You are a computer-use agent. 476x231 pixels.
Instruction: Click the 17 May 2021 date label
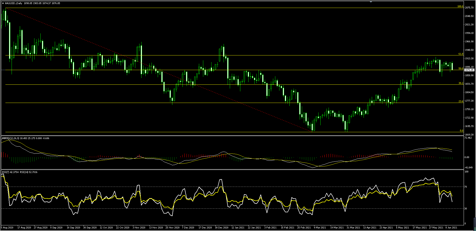pos(419,228)
